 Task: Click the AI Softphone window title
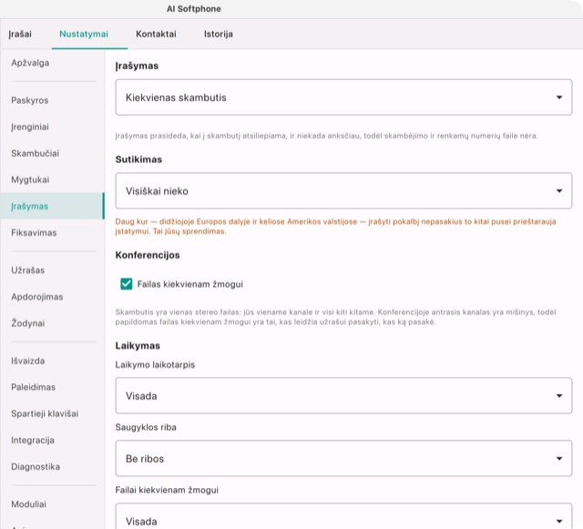click(x=194, y=9)
